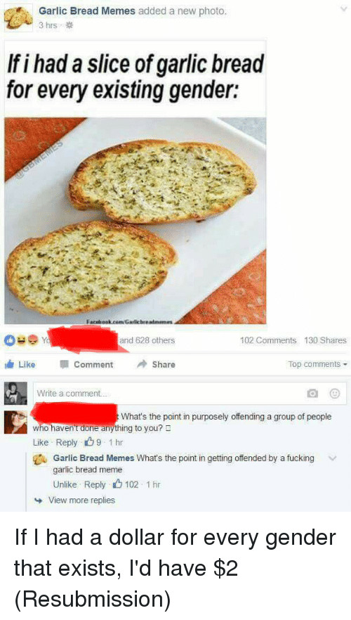View the 130 Shares link
The width and height of the screenshot is (351, 620).
pos(325,340)
